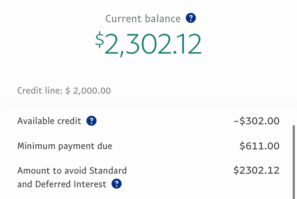Click the Available credit question mark icon
The height and width of the screenshot is (199, 297).
coord(92,121)
